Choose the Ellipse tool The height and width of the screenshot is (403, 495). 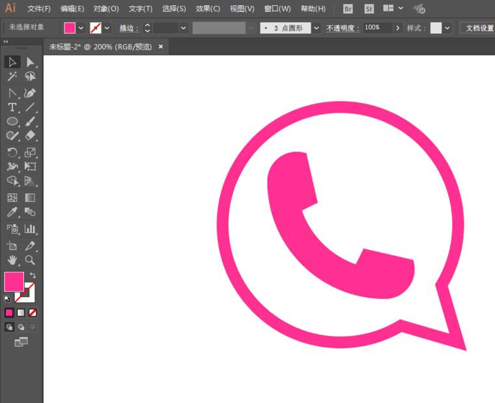click(12, 122)
